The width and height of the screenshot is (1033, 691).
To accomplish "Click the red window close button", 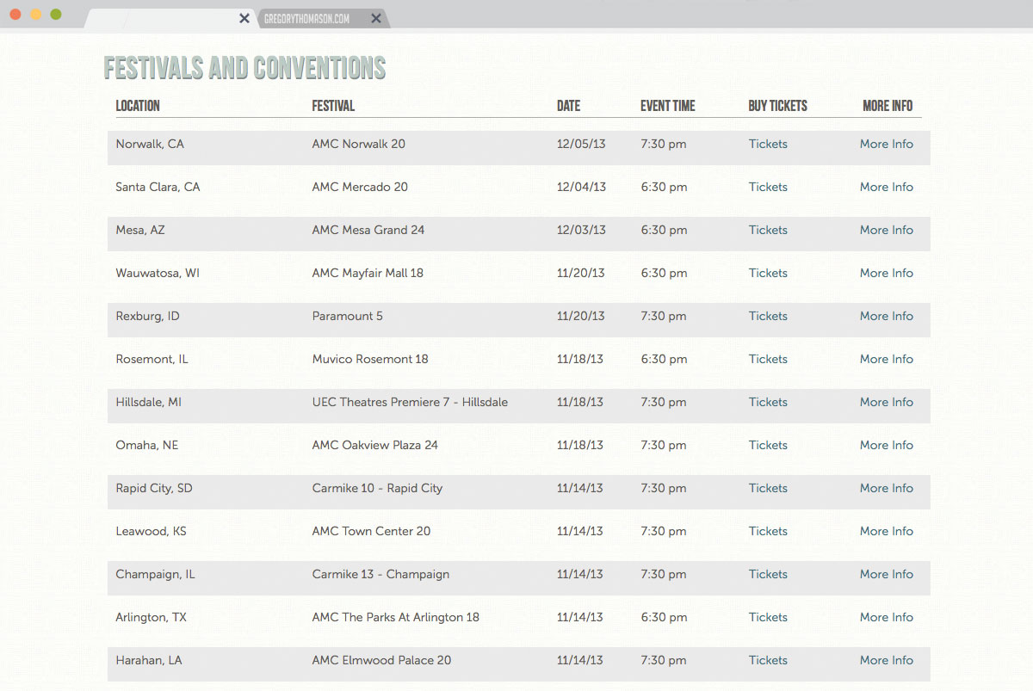I will tap(15, 15).
